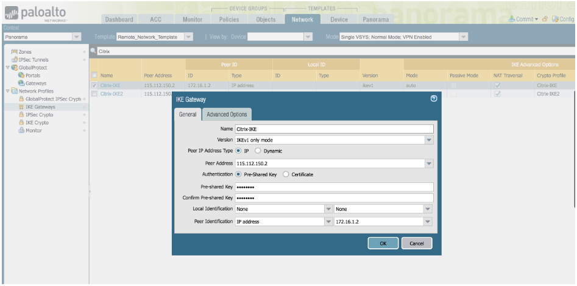The width and height of the screenshot is (577, 286).
Task: Select the Dynamic peer address type radio
Action: [x=258, y=151]
